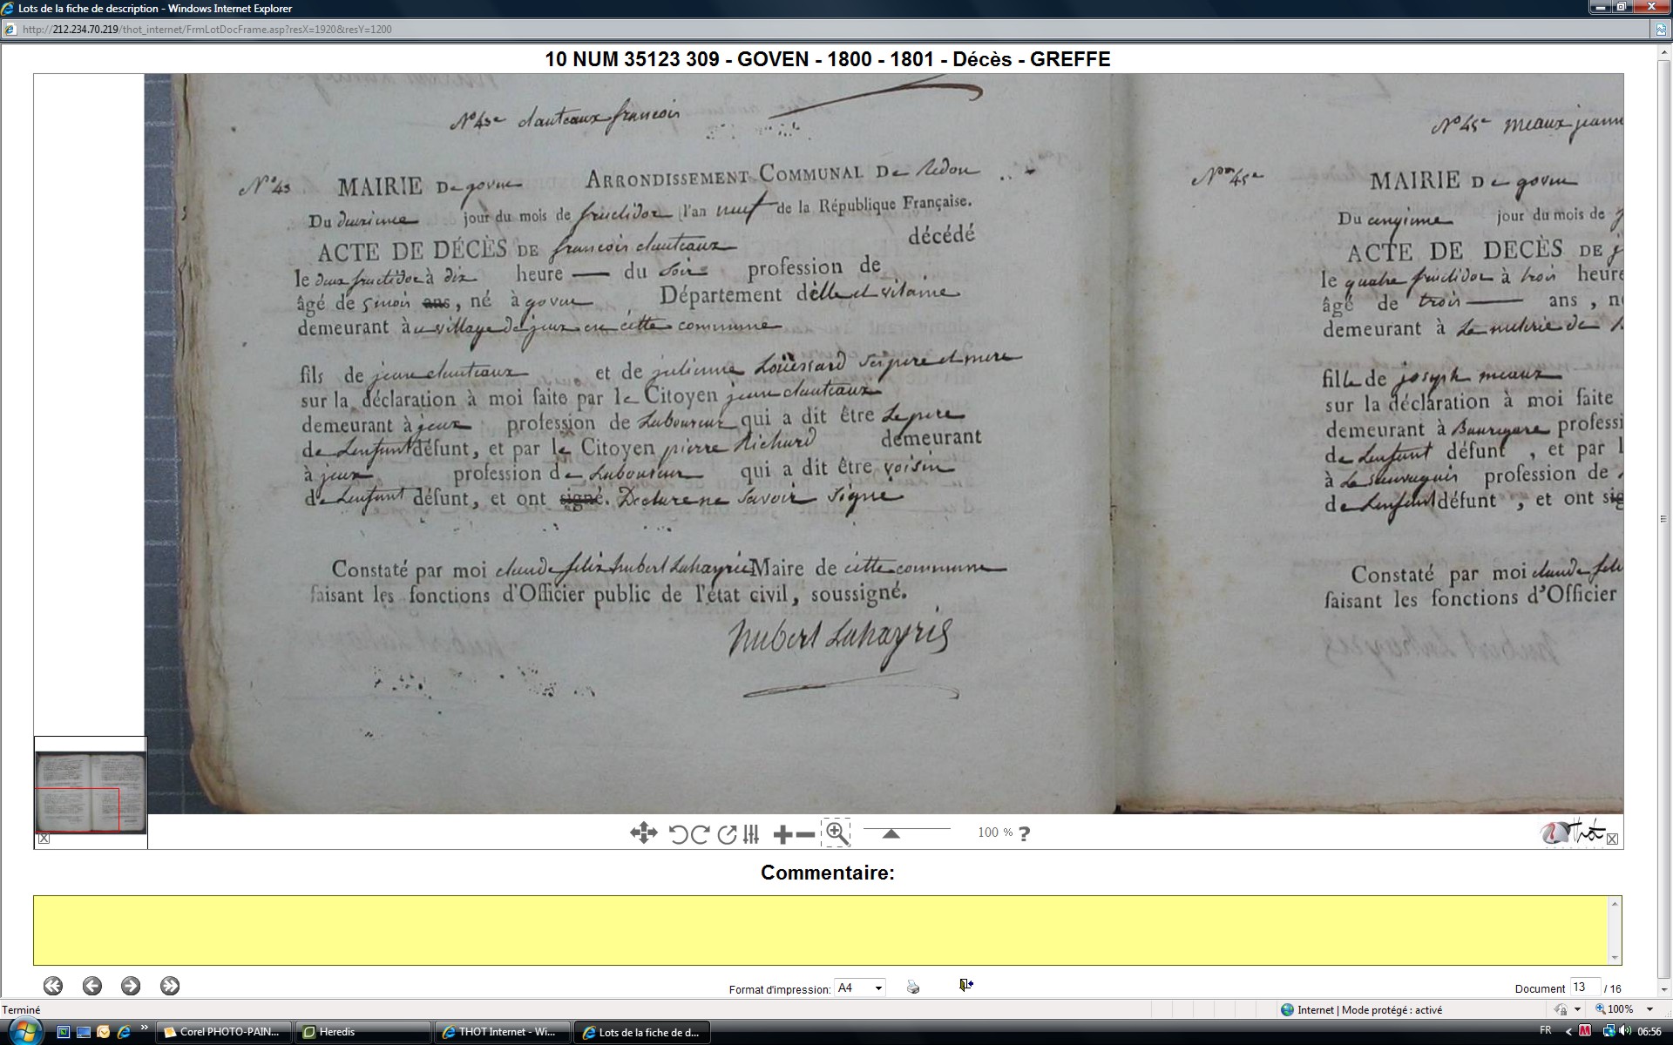
Task: Activate the magnifier zoom-area tool
Action: point(836,833)
